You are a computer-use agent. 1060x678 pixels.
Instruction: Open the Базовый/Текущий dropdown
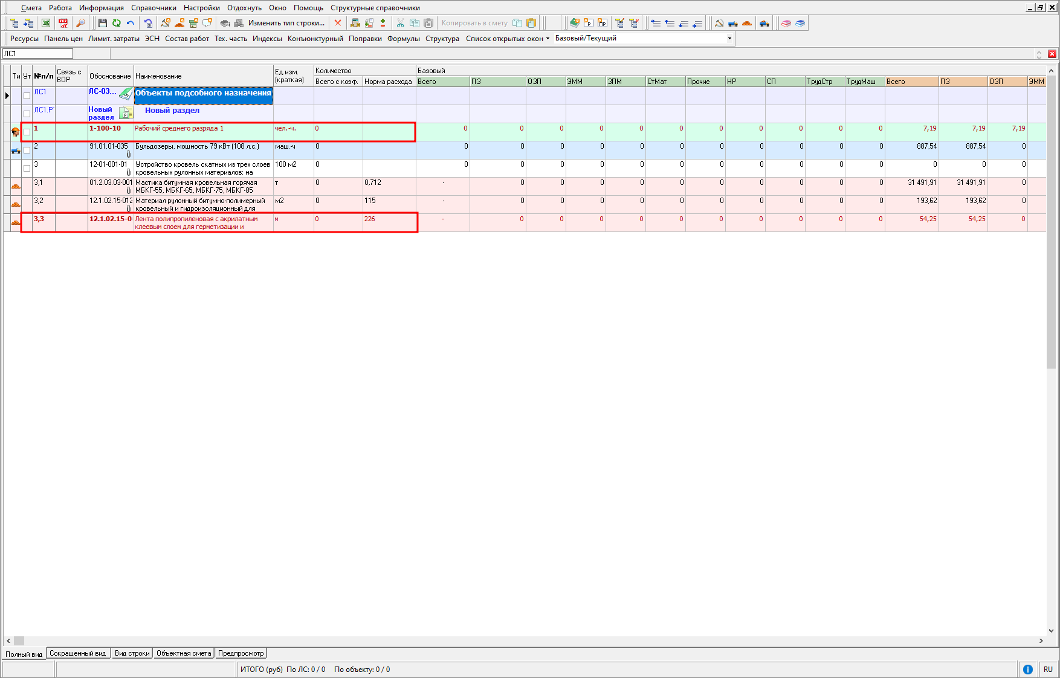click(729, 38)
